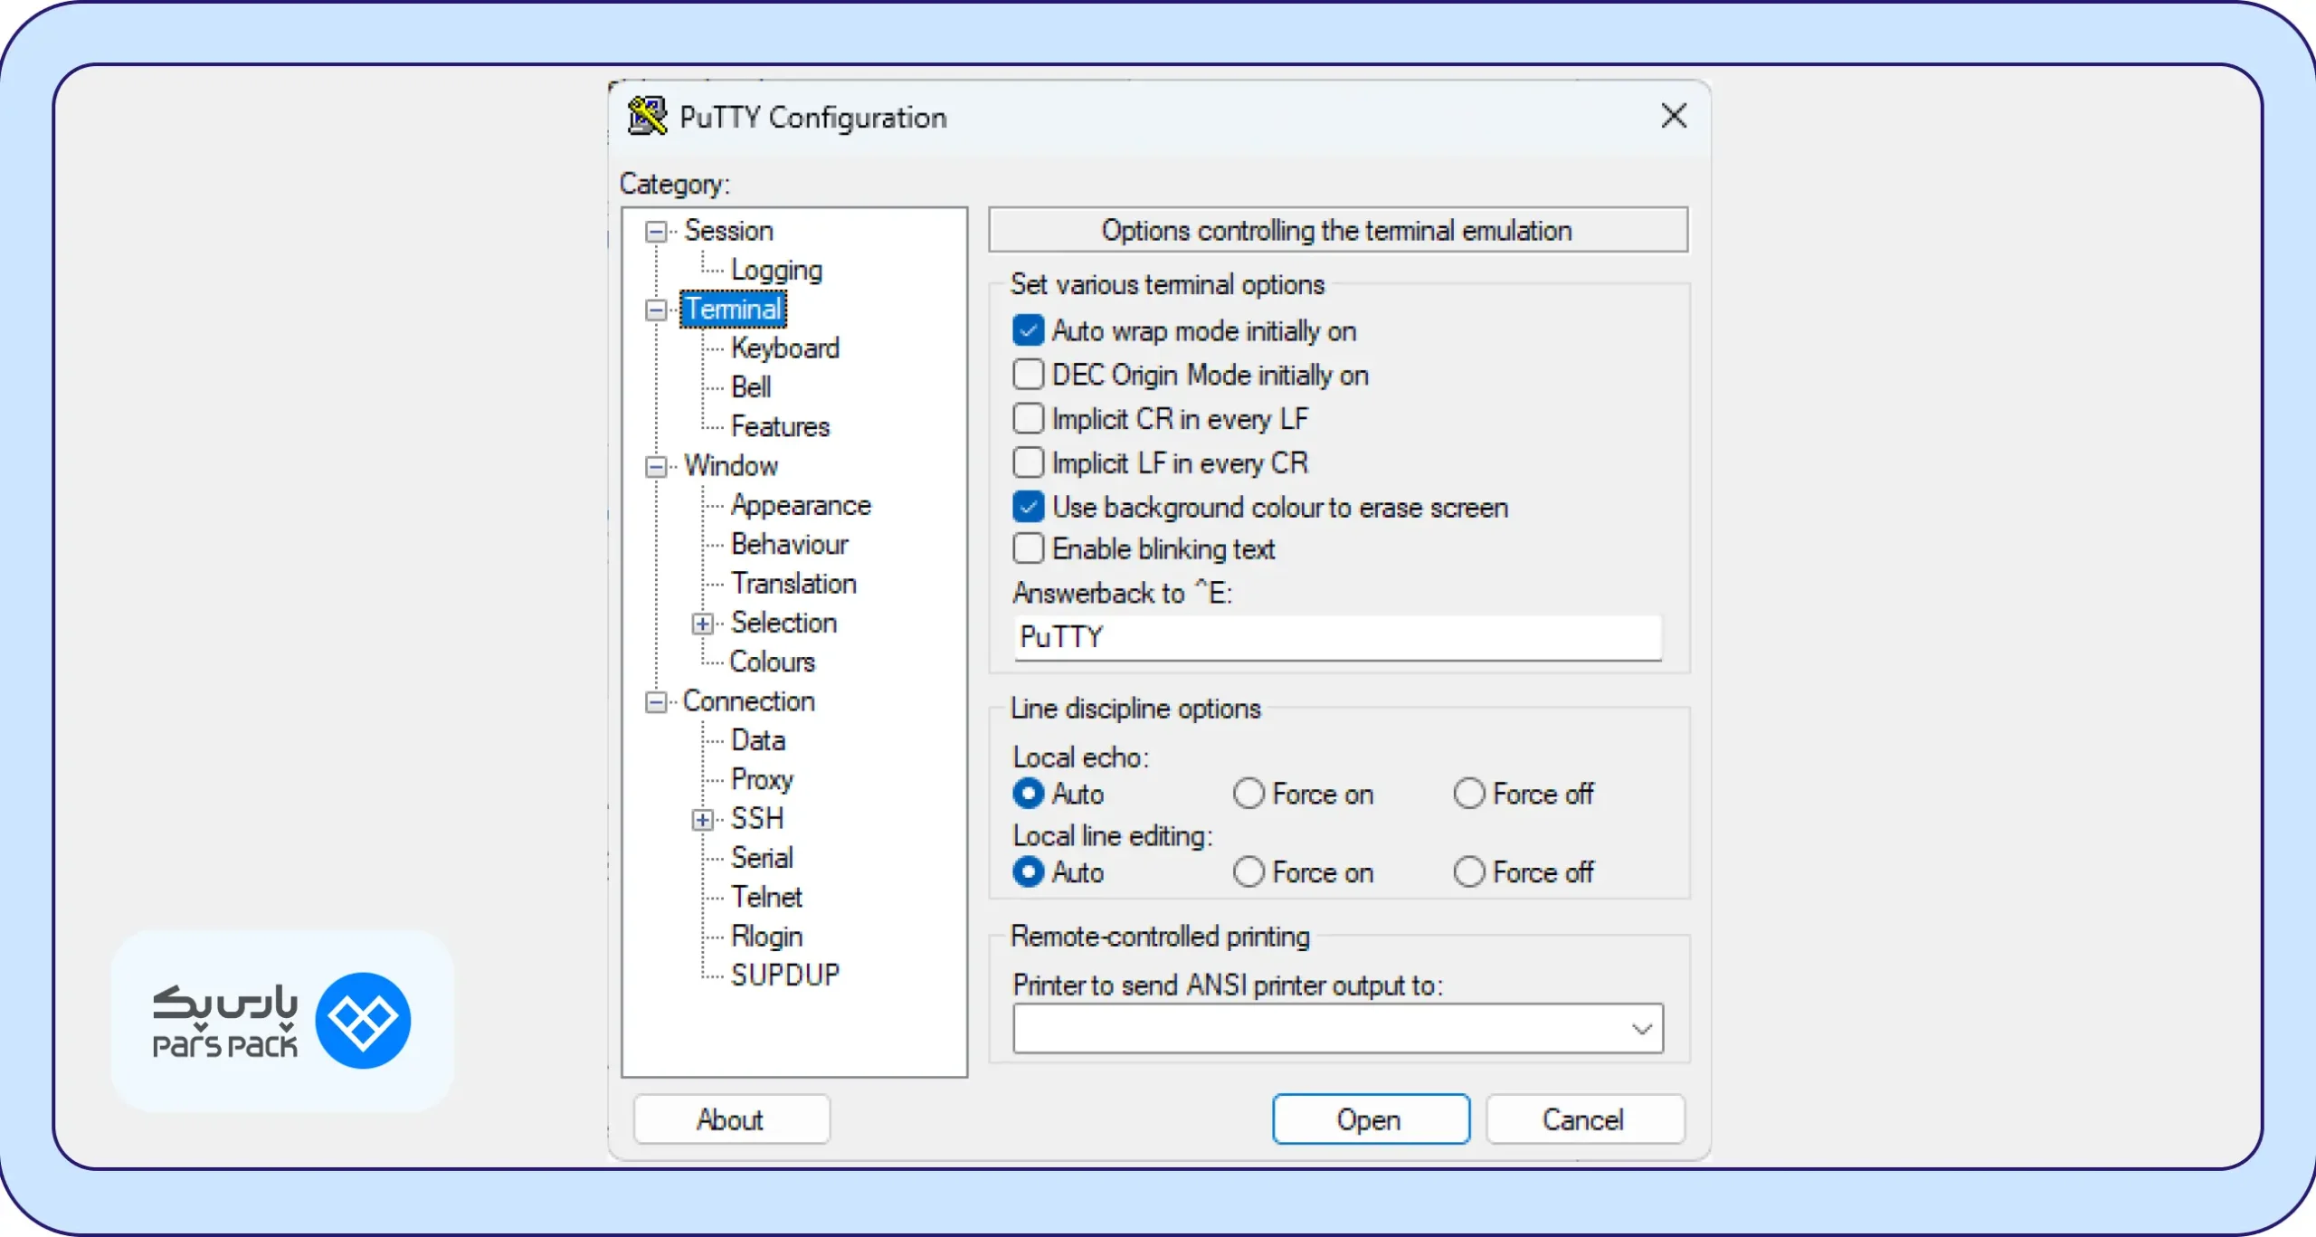Image resolution: width=2316 pixels, height=1237 pixels.
Task: Collapse the Terminal tree node
Action: point(656,310)
